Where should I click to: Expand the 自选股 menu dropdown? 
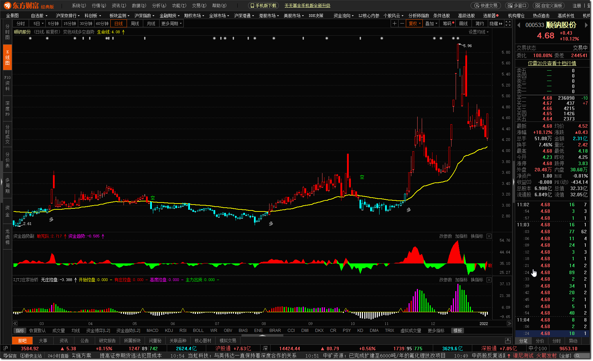(39, 16)
